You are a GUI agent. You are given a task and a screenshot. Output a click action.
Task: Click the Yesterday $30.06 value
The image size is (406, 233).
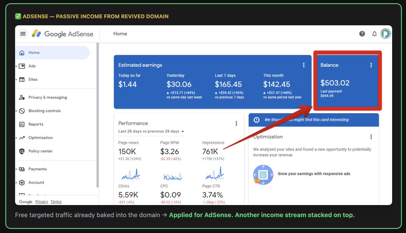179,84
